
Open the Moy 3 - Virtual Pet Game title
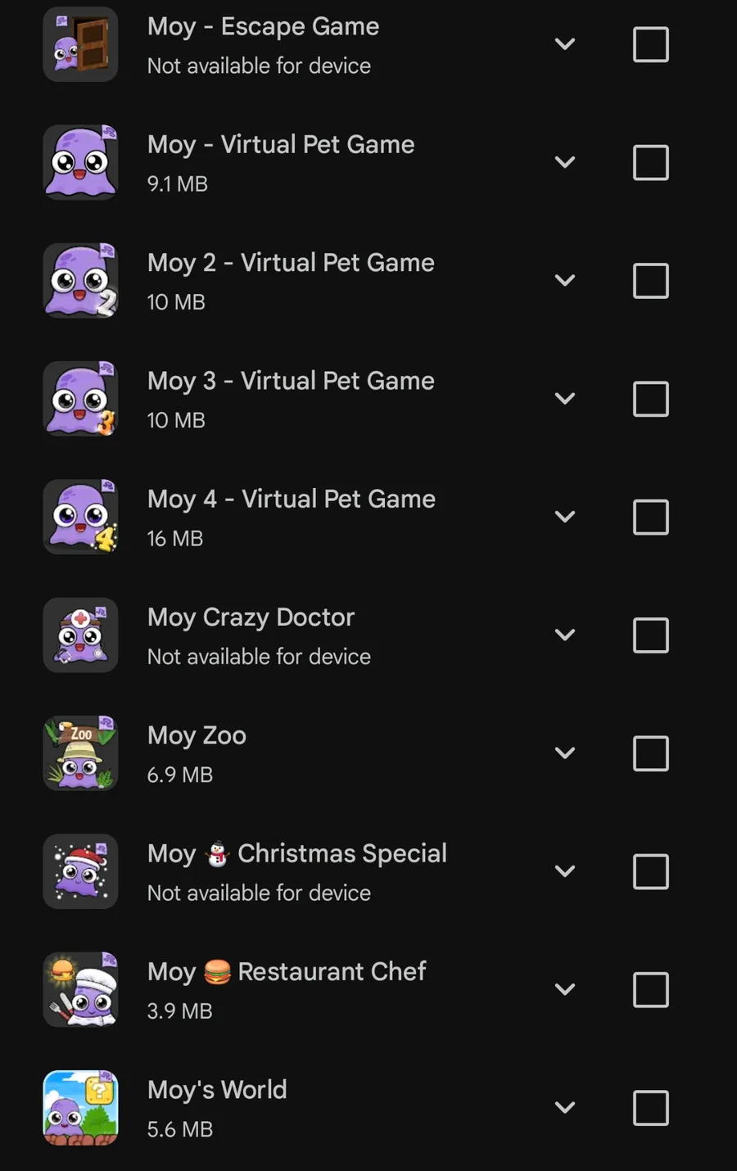(291, 381)
